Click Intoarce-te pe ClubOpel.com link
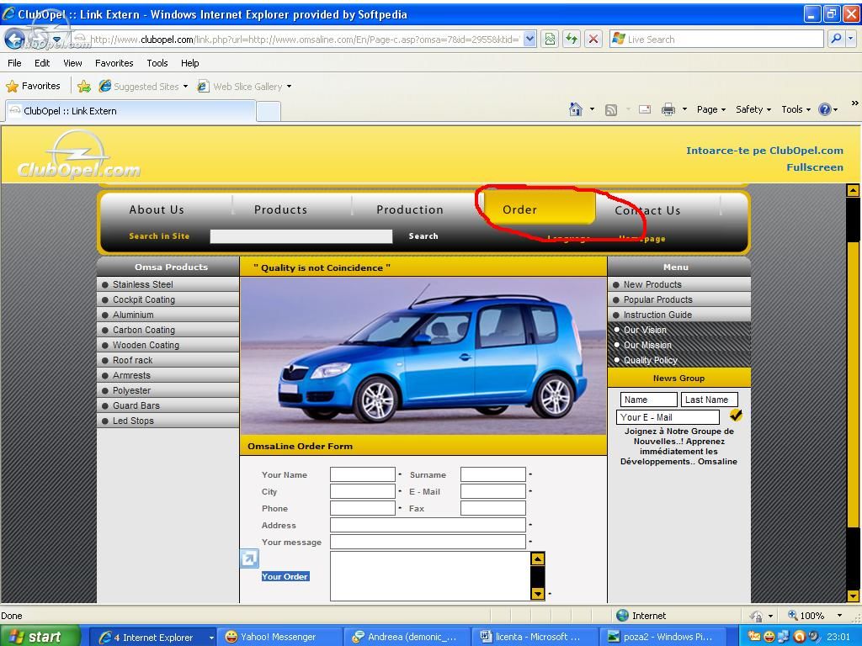 click(764, 151)
